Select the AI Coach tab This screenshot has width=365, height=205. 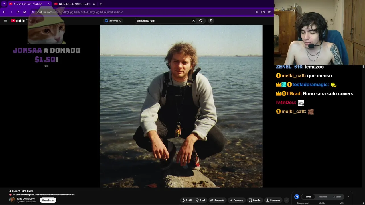point(337,197)
